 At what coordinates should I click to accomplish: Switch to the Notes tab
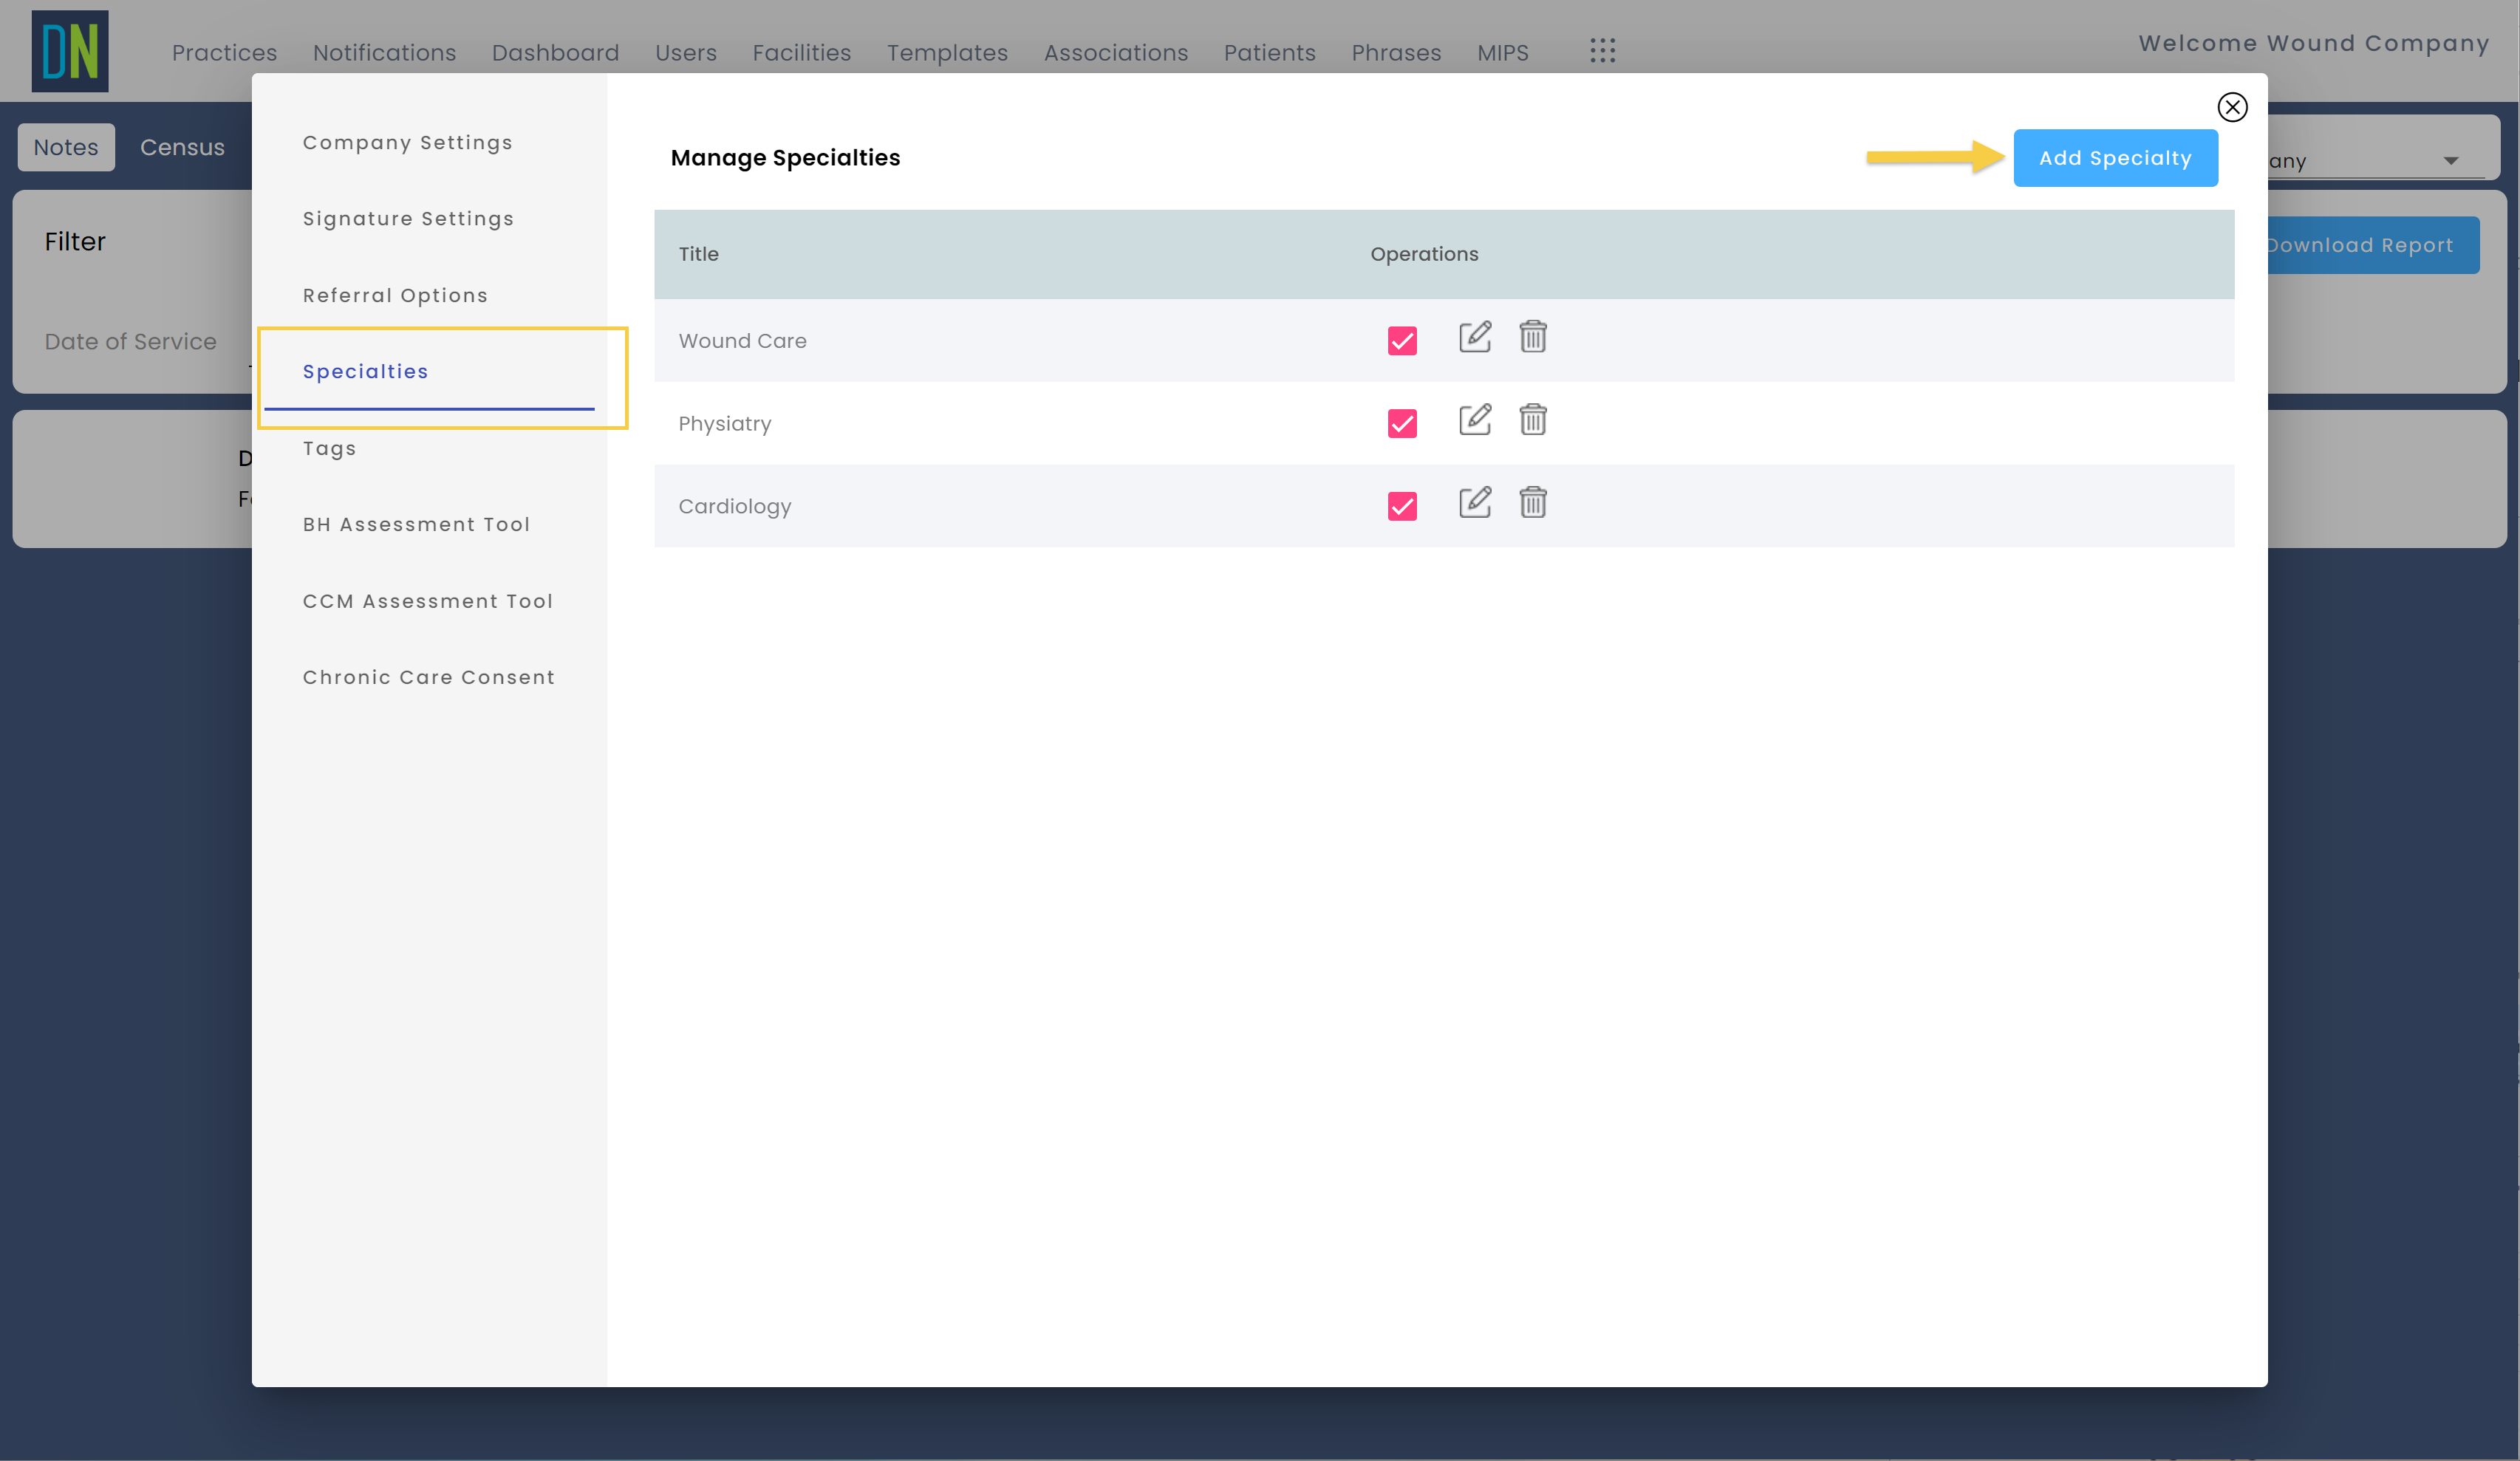(x=66, y=148)
